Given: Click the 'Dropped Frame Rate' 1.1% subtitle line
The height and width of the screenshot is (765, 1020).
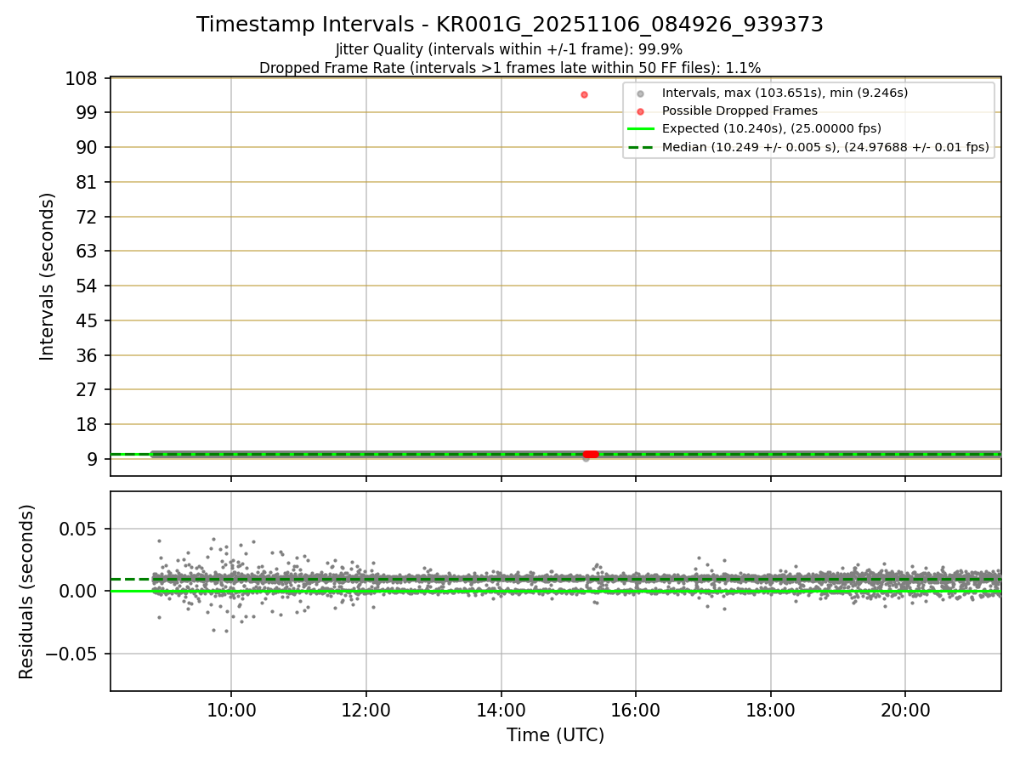Looking at the screenshot, I should pos(510,67).
